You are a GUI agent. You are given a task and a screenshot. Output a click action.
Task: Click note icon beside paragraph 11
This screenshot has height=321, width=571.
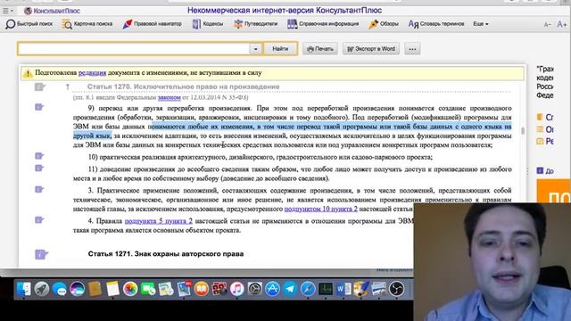point(39,169)
